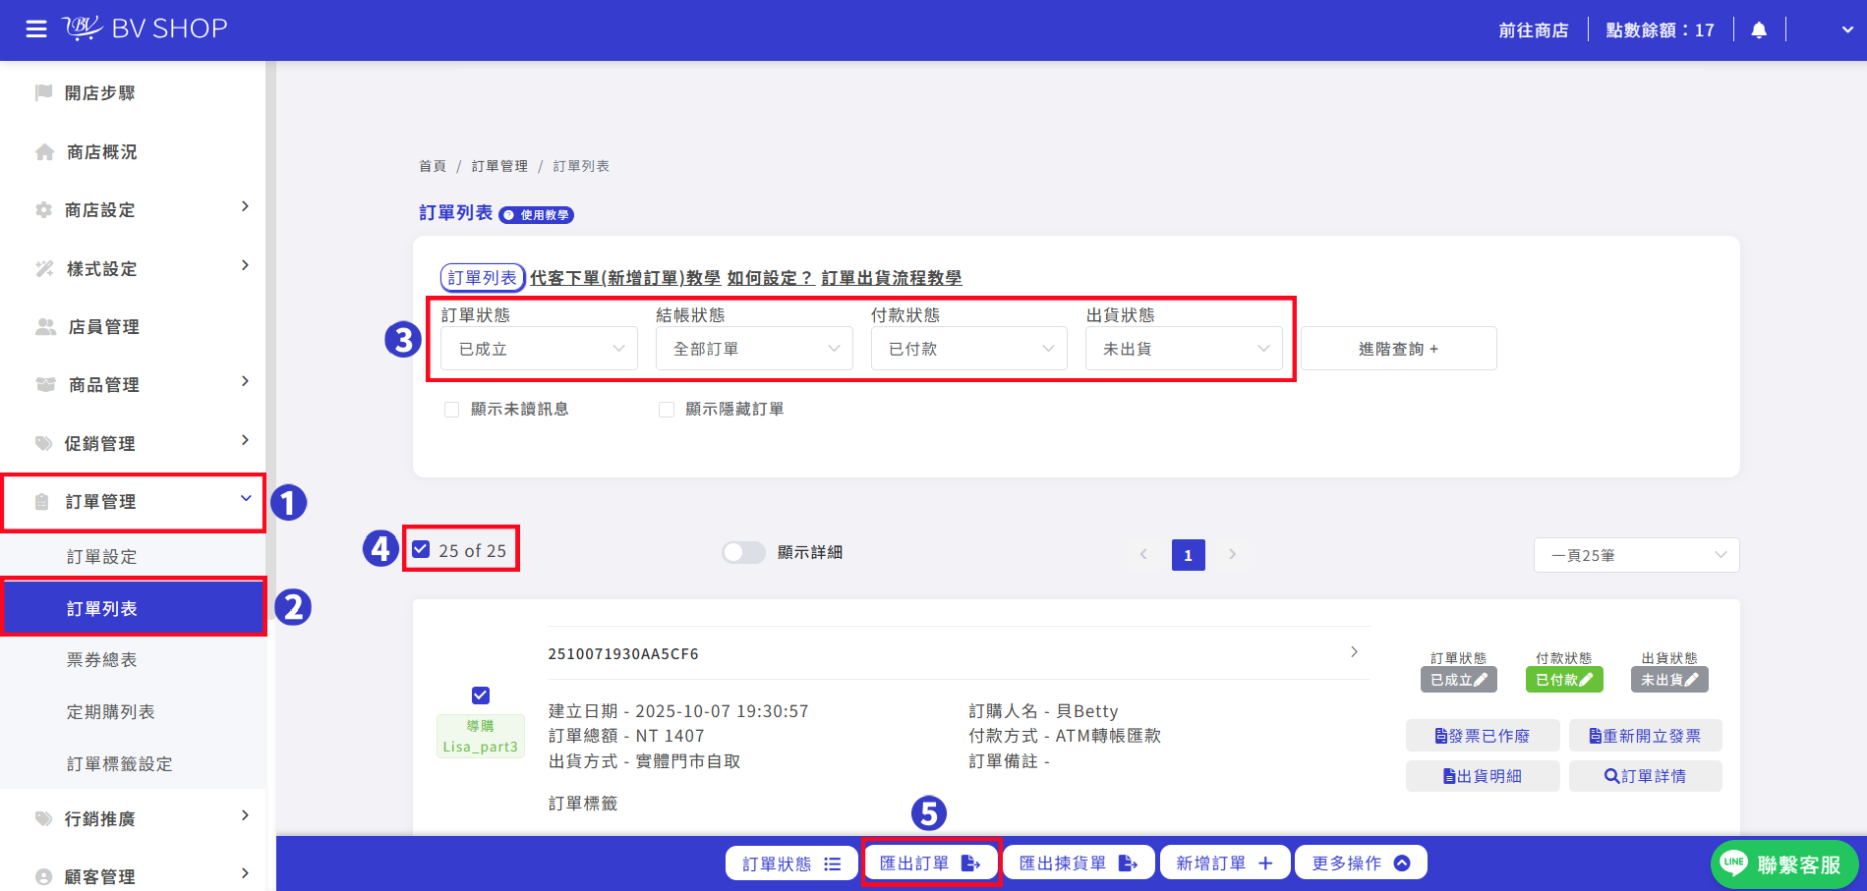Open 出貨狀態 dropdown showing 未出貨
This screenshot has height=891, width=1867.
pos(1184,349)
